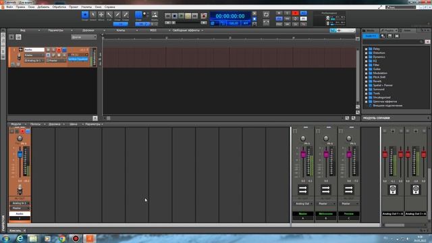Expand the Dynamics plugin folder
The image size is (432, 243).
[366, 57]
